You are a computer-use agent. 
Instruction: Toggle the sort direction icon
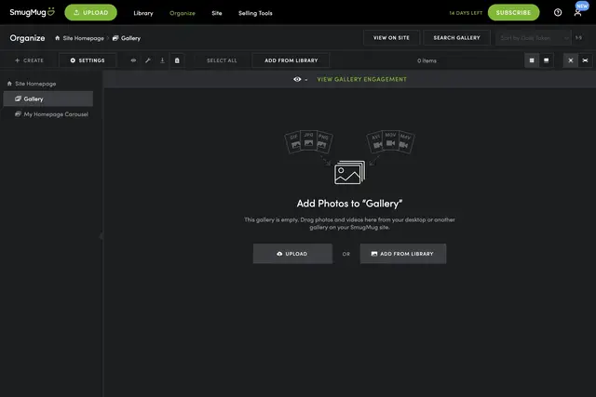coord(578,37)
